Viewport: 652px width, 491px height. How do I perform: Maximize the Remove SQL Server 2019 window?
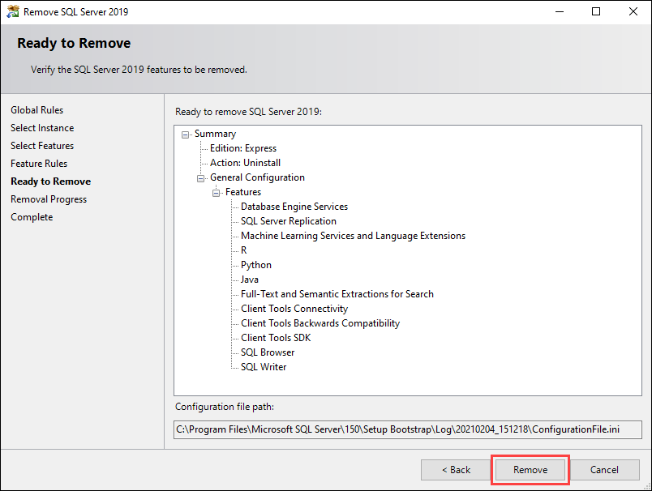tap(596, 11)
